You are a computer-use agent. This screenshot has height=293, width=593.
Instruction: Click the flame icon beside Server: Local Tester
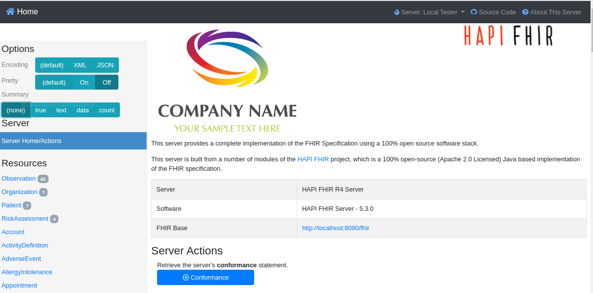(x=397, y=12)
